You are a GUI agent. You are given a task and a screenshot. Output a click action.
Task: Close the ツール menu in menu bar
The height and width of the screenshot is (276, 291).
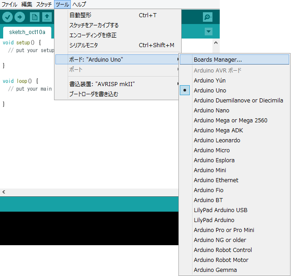pyautogui.click(x=62, y=4)
